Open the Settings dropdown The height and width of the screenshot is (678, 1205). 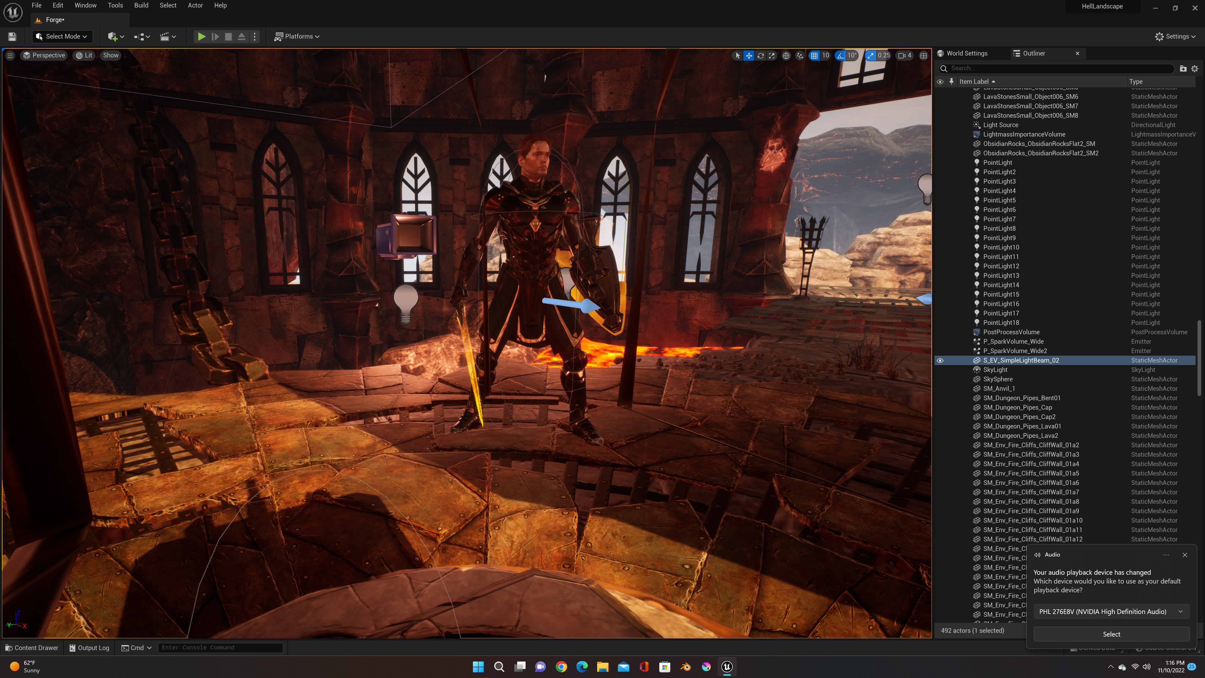(1175, 36)
